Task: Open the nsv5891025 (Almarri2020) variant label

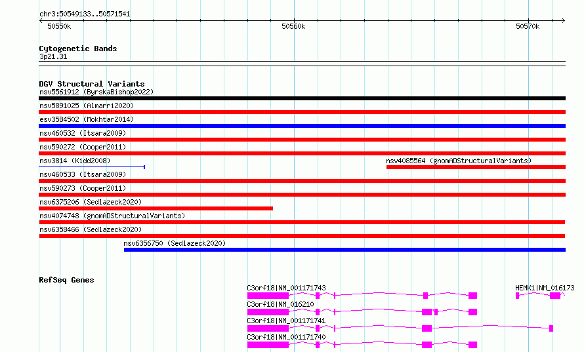Action: point(87,106)
